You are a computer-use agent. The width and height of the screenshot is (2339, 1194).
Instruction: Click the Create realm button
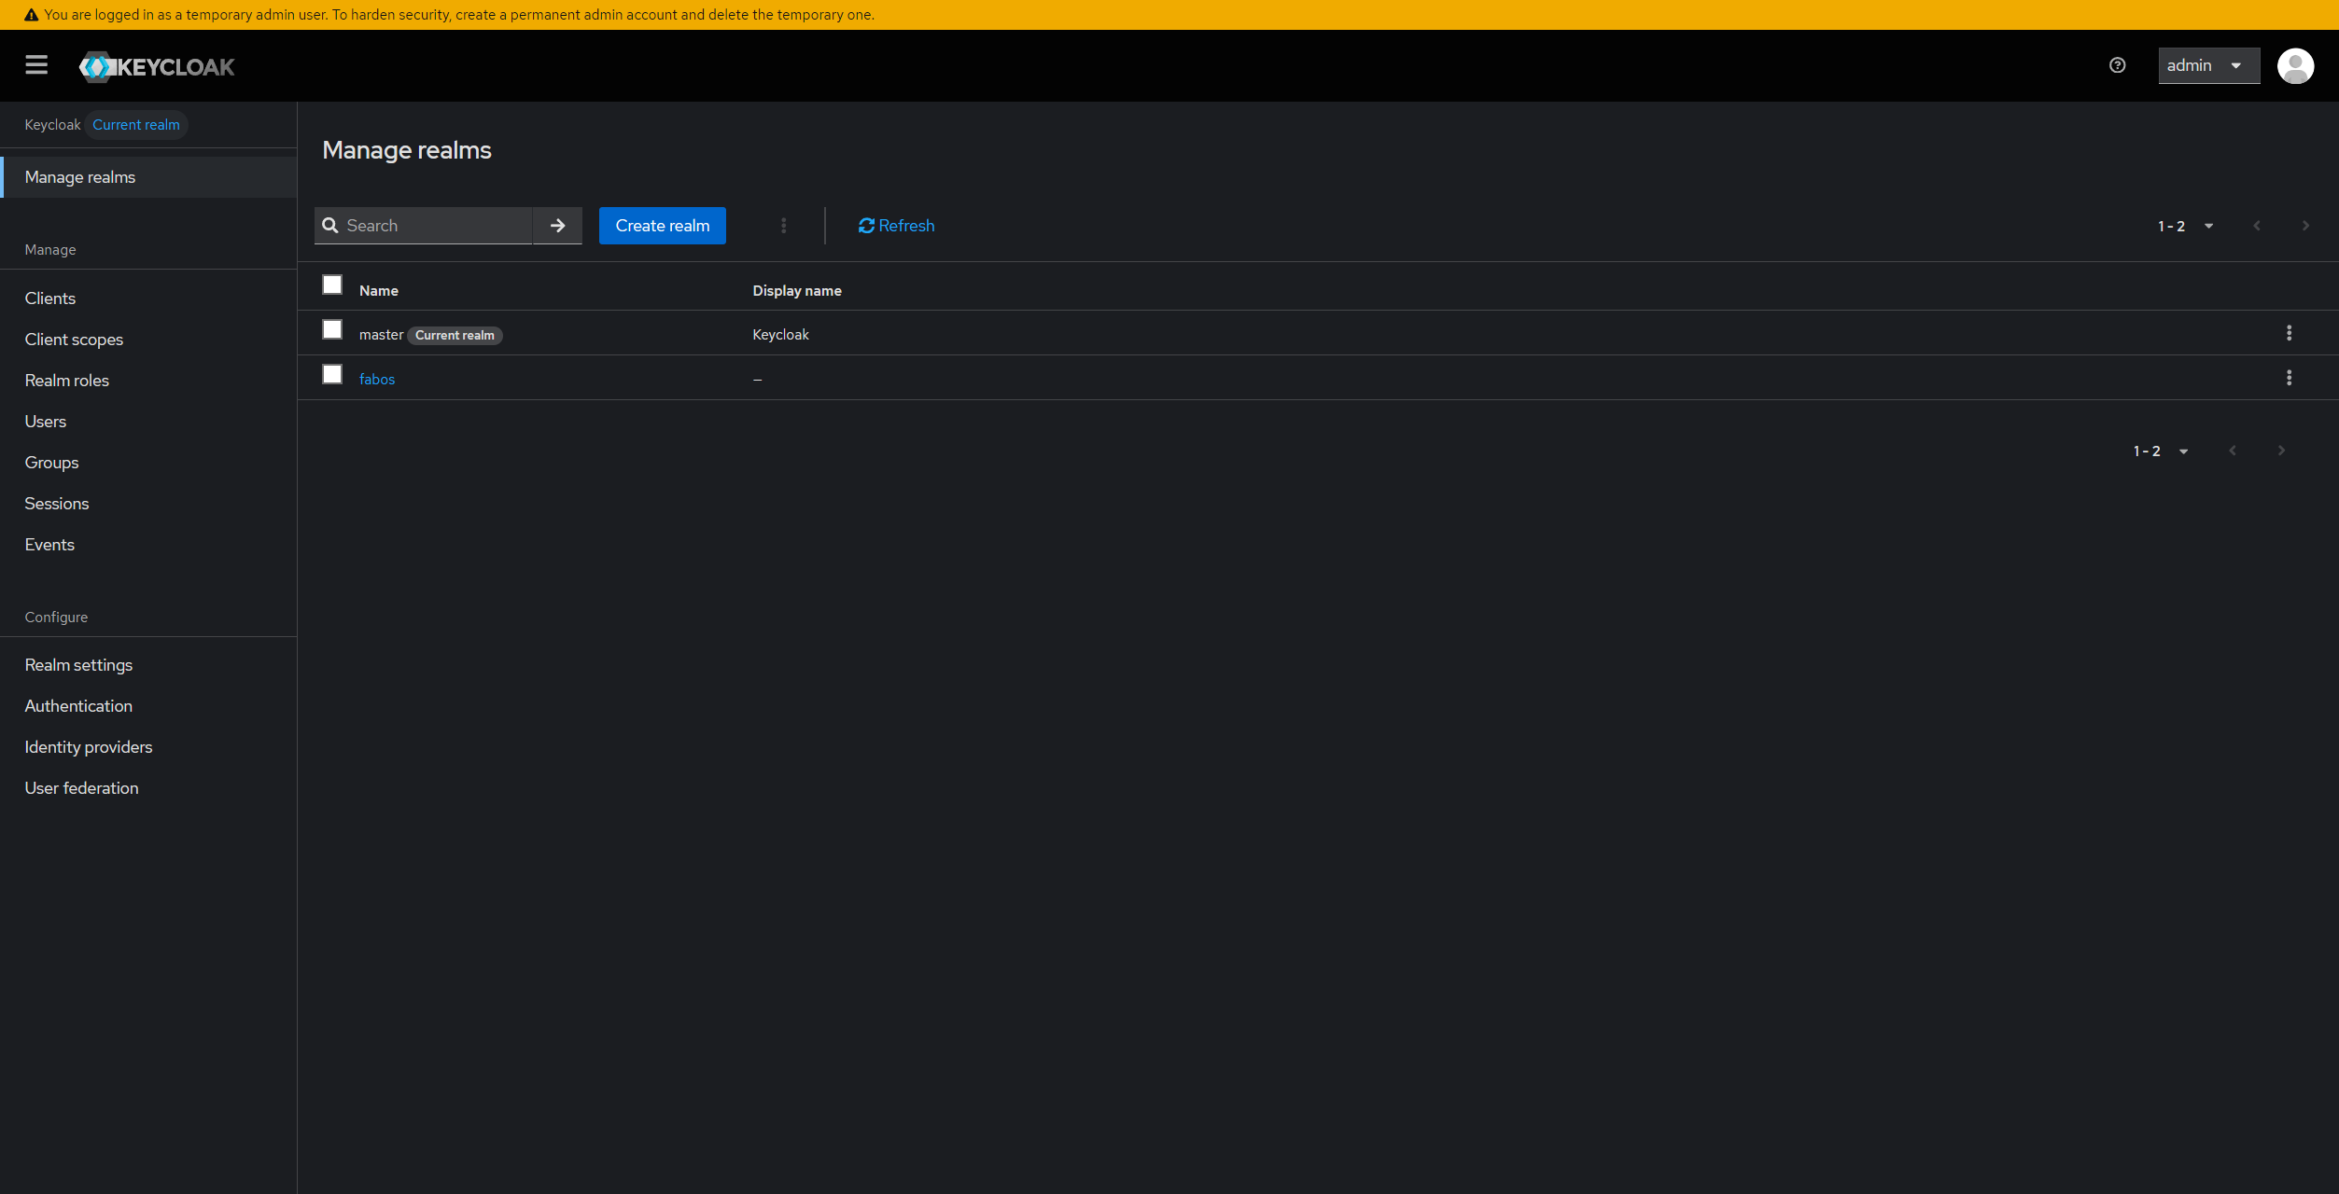(x=662, y=225)
